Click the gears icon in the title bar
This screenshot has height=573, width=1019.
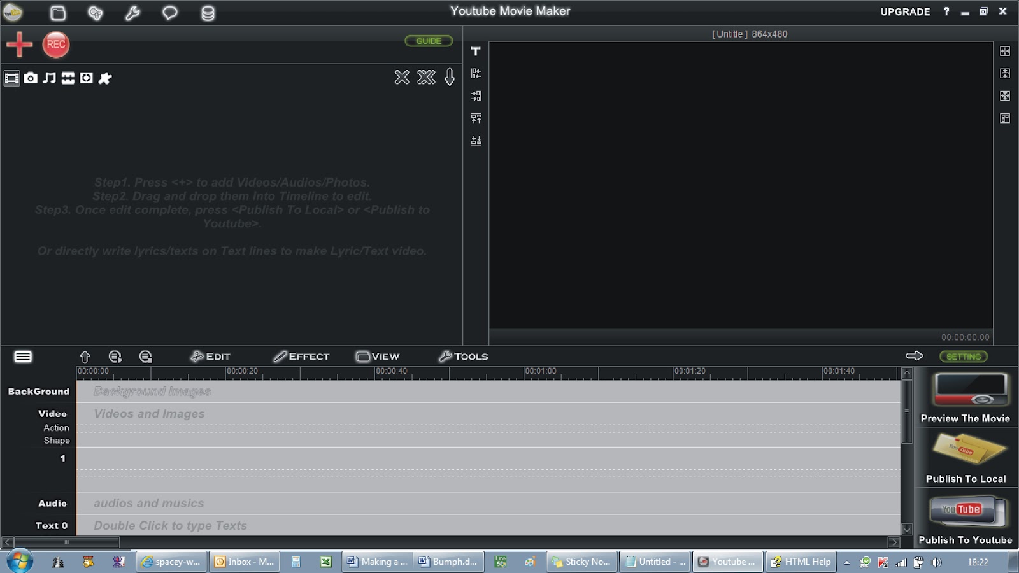point(95,13)
